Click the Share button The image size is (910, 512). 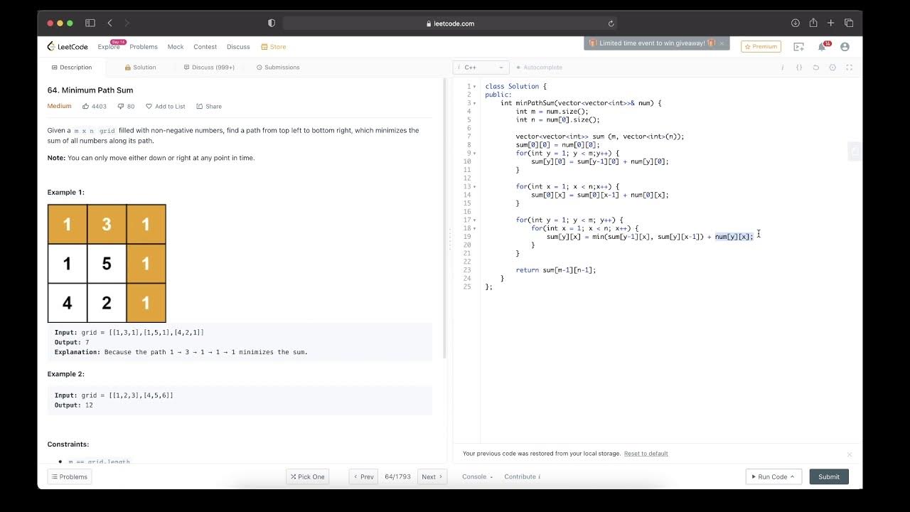209,107
